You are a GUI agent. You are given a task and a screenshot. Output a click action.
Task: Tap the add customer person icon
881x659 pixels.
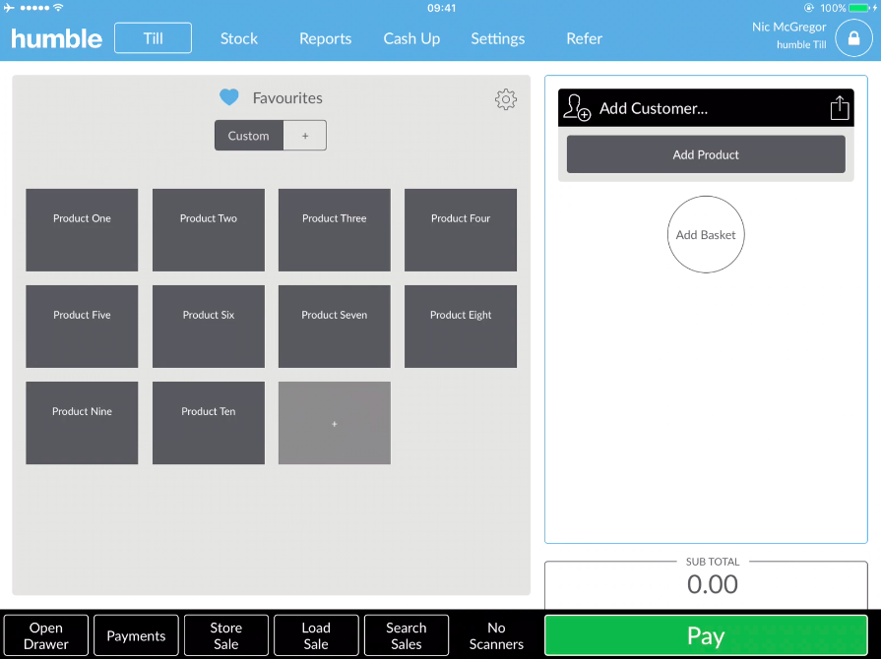click(577, 107)
